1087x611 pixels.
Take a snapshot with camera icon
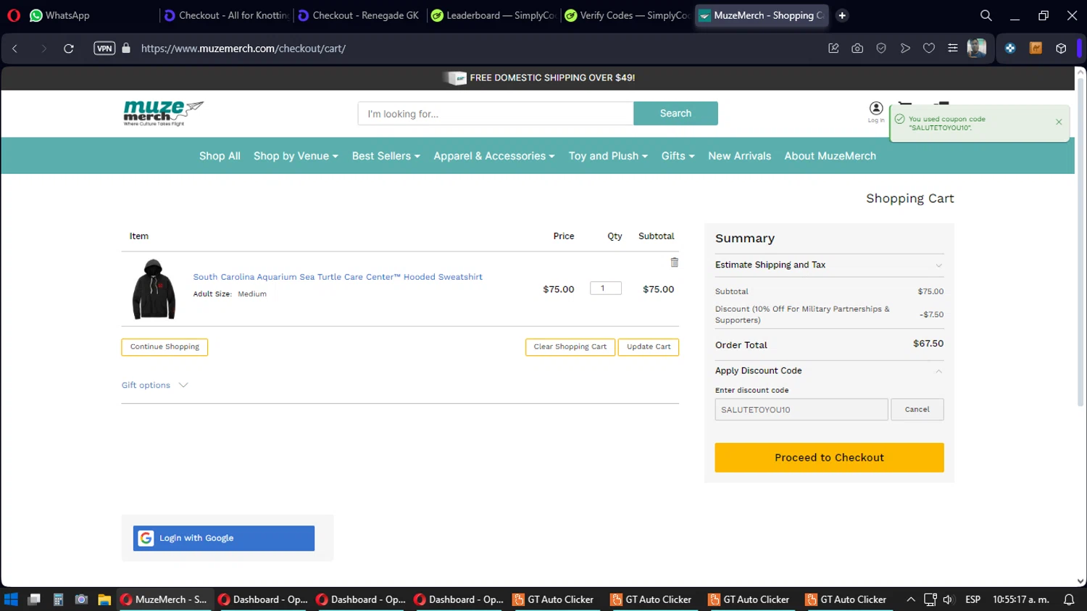[x=857, y=49]
